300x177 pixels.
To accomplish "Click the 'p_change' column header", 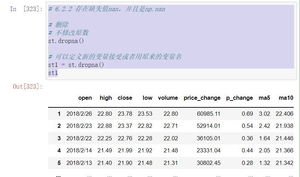I will pyautogui.click(x=239, y=98).
